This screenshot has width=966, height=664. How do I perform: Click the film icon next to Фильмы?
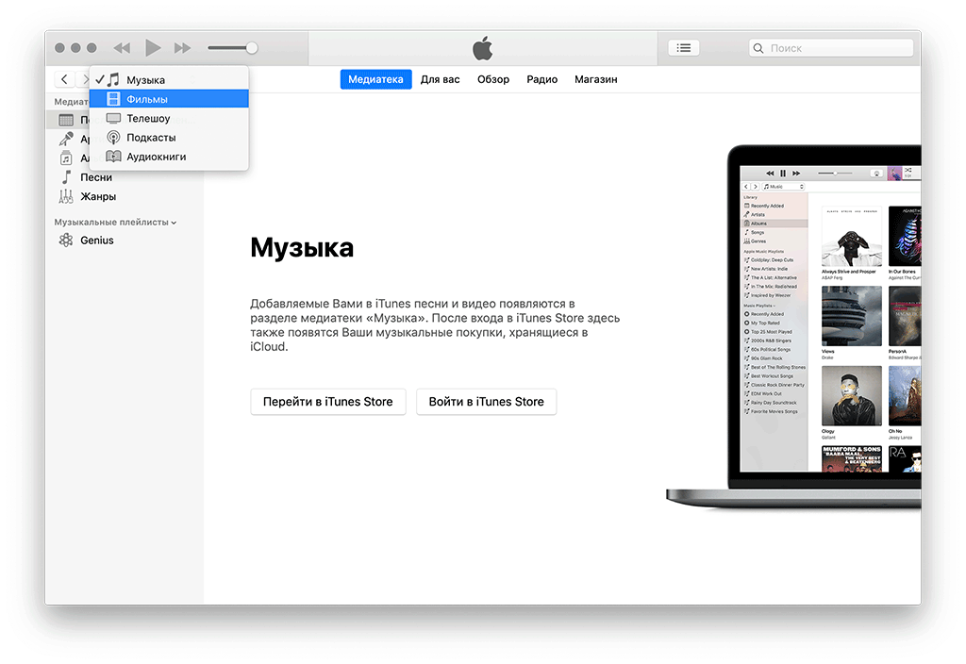[x=113, y=98]
